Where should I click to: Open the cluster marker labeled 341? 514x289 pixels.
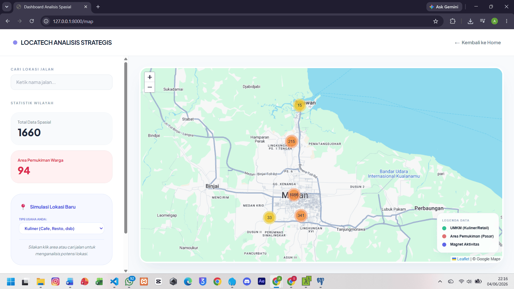[x=301, y=215]
